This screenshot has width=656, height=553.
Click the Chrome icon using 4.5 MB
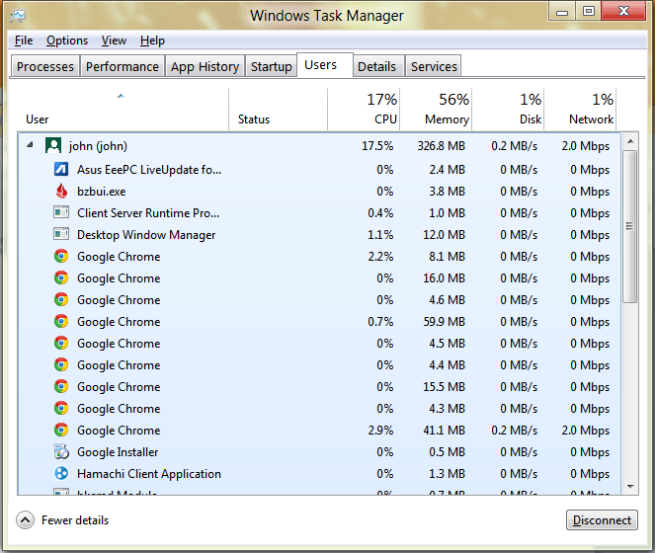point(61,343)
